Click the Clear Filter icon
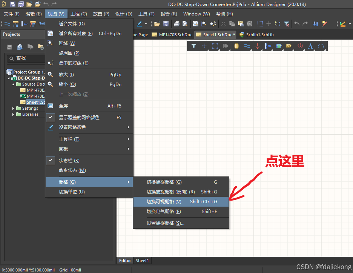This screenshot has height=273, width=353. (x=287, y=24)
